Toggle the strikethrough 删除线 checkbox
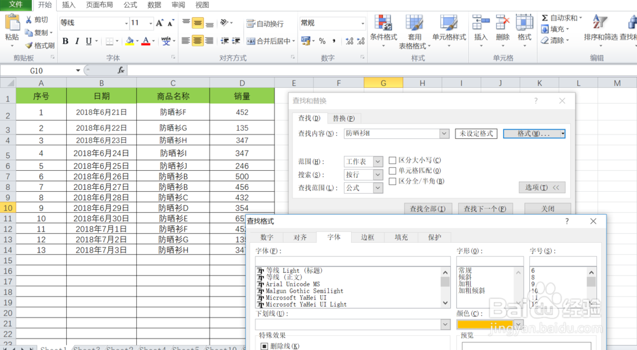This screenshot has height=350, width=637. pos(264,346)
